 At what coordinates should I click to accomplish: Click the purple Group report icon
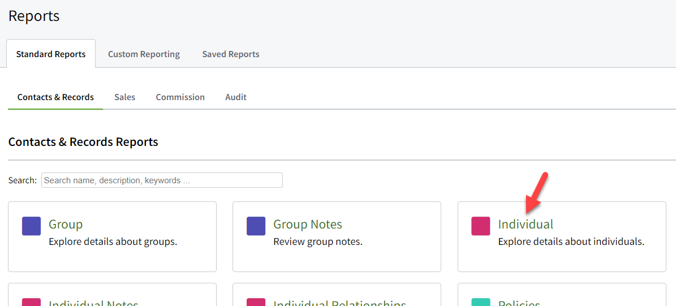(x=32, y=226)
